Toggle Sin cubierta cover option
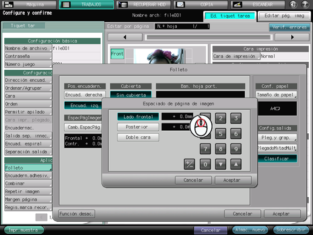This screenshot has height=235, width=313. 131,95
